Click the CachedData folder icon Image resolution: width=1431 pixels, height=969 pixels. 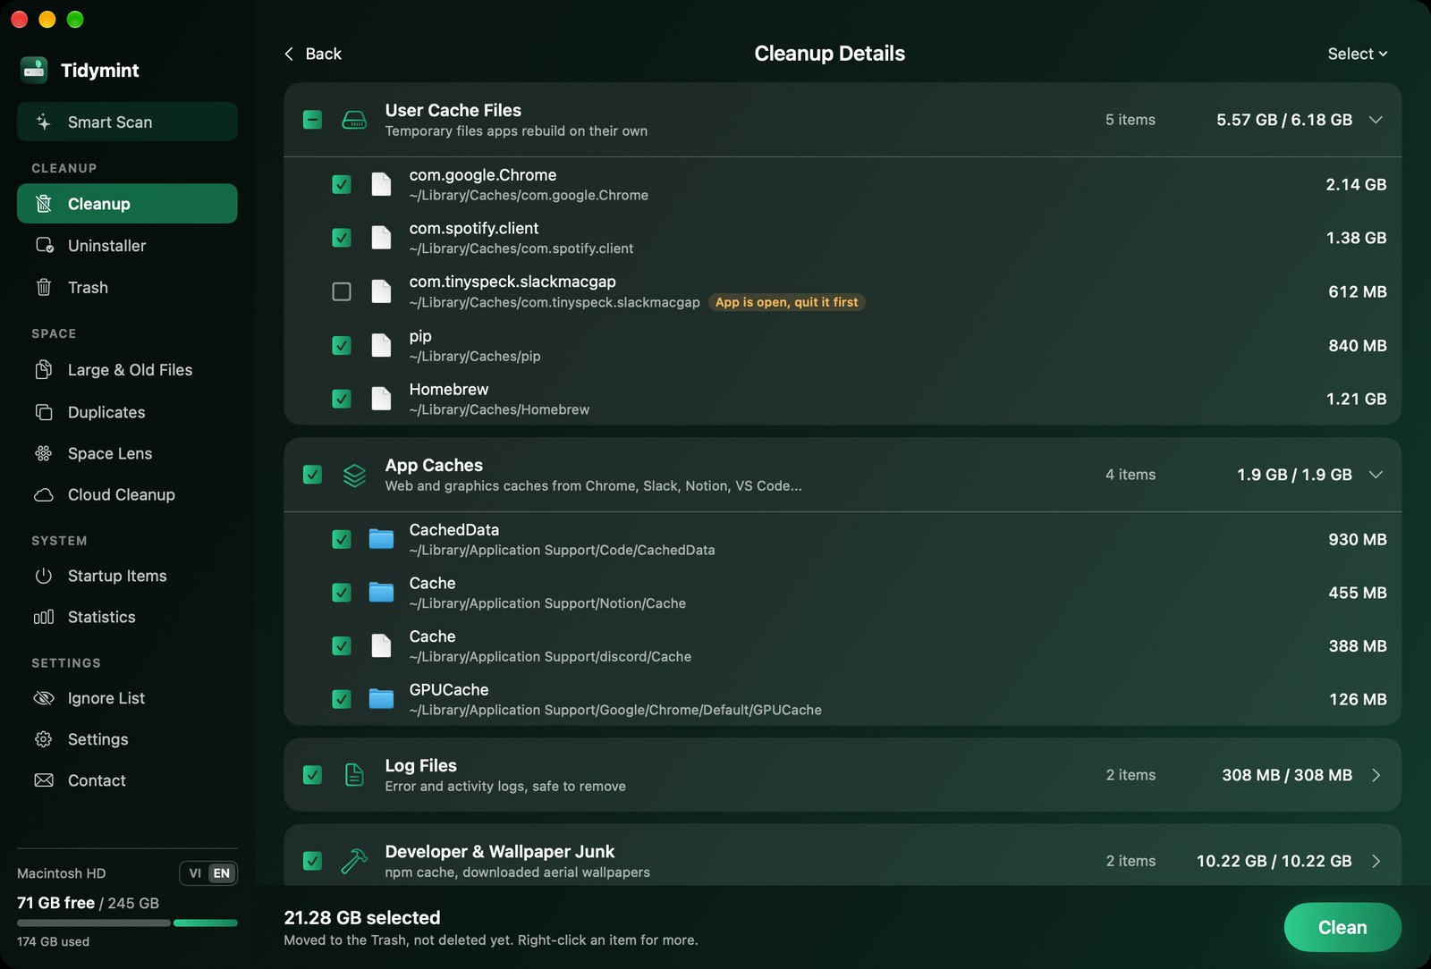pyautogui.click(x=381, y=539)
